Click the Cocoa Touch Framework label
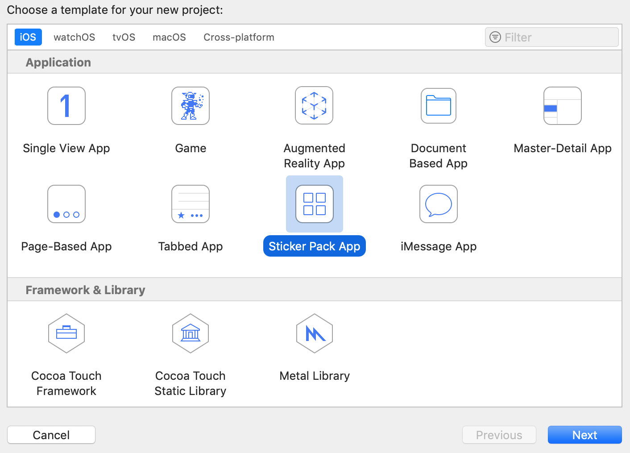This screenshot has width=630, height=453. [x=66, y=383]
